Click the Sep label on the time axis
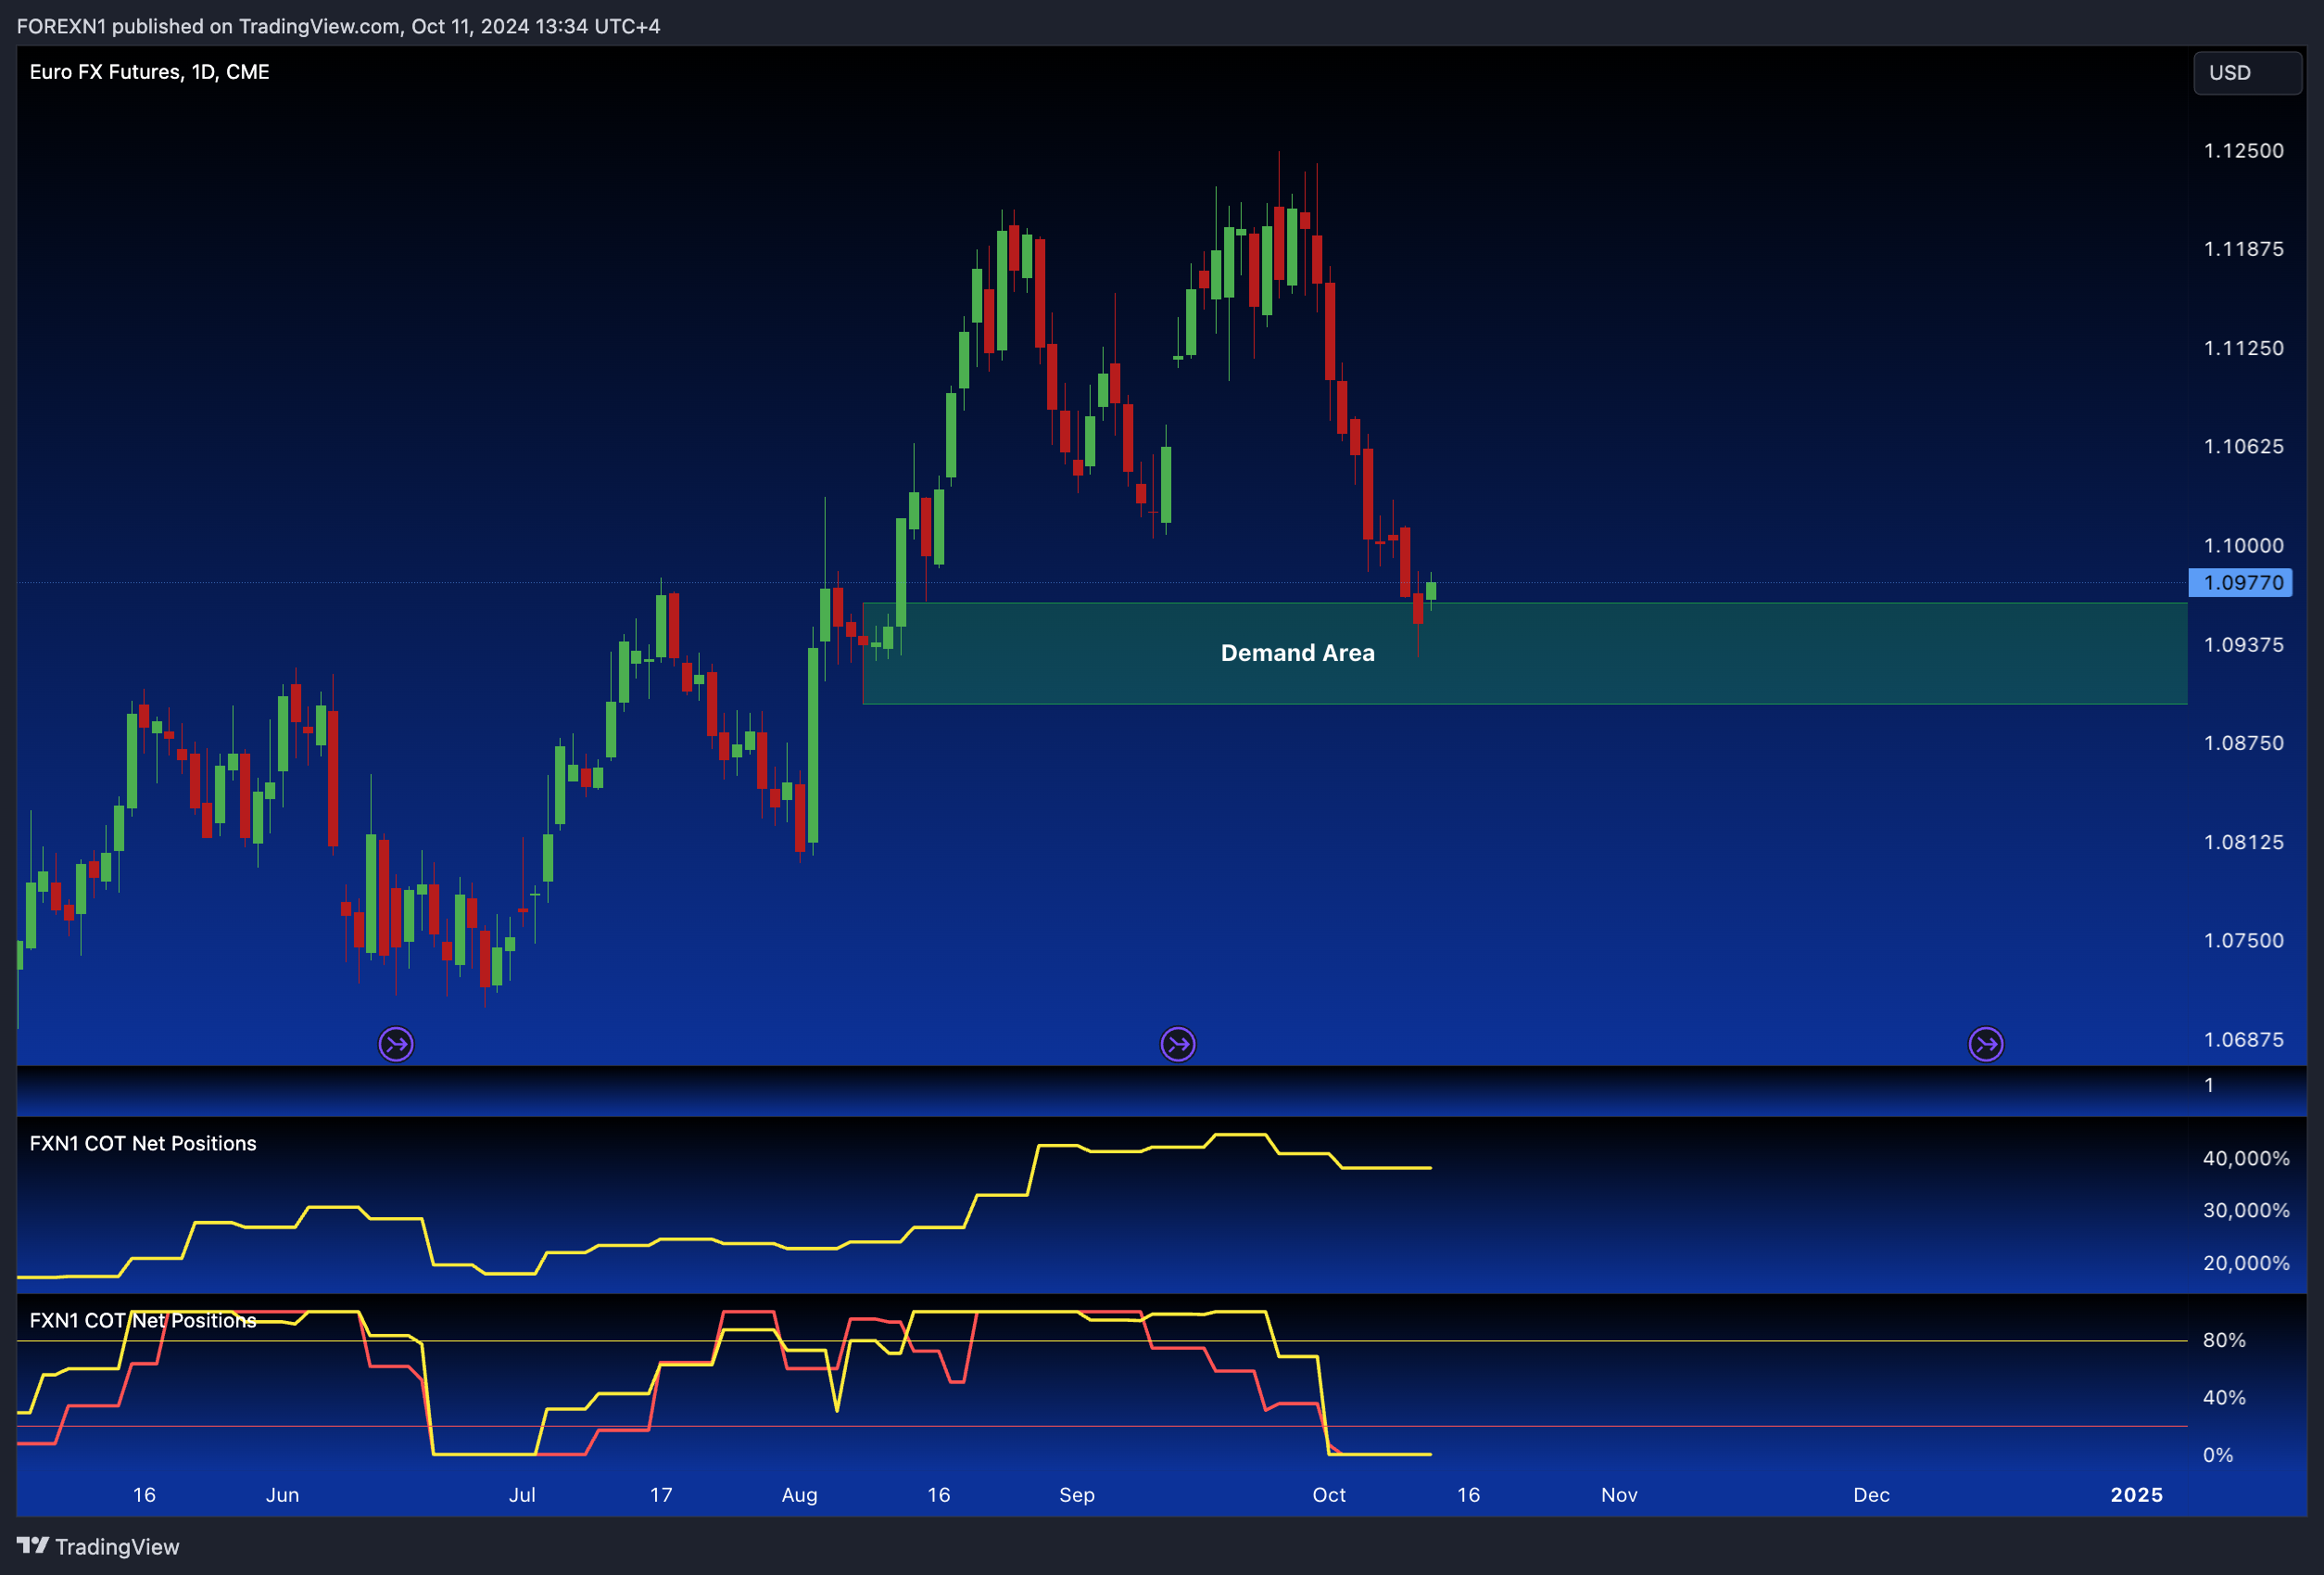The height and width of the screenshot is (1575, 2324). coord(1077,1495)
